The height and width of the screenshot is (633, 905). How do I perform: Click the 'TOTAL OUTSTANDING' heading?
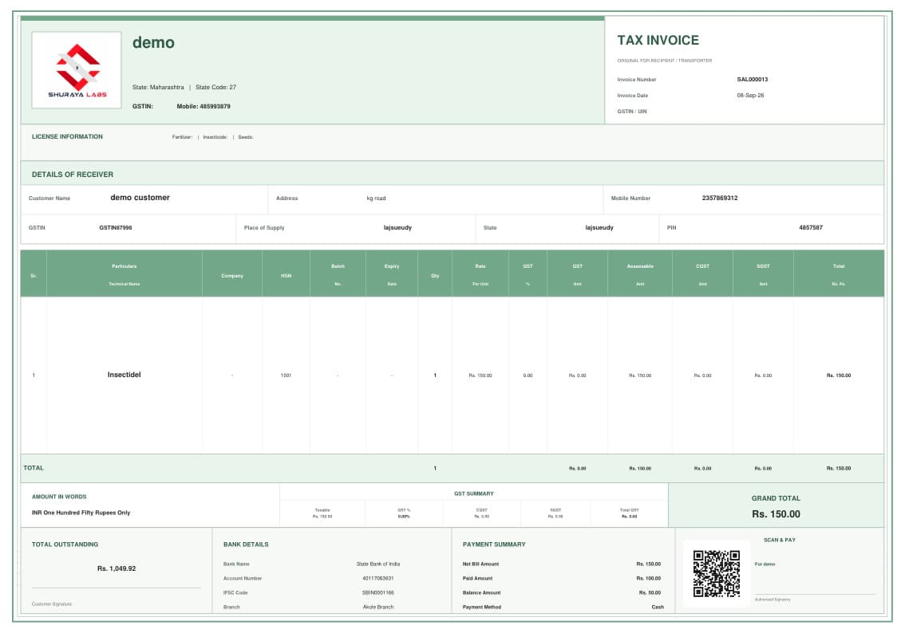point(65,545)
